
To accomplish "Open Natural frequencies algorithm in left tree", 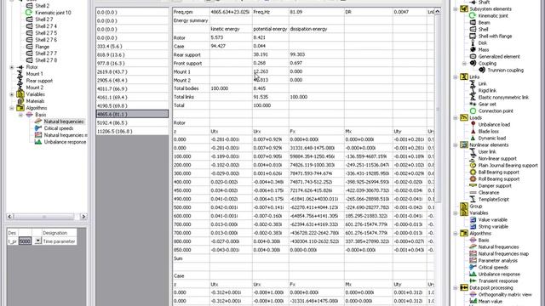I will coord(64,122).
